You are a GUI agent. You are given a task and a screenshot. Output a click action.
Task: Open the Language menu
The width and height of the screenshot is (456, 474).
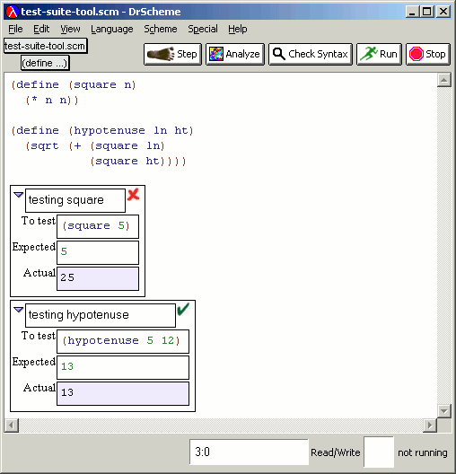(x=112, y=29)
